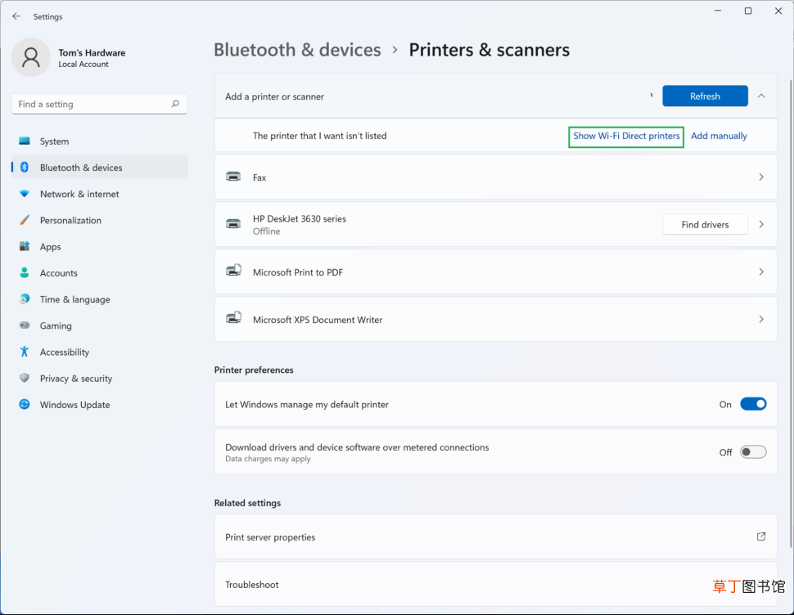Open Time & language settings
This screenshot has height=615, width=794.
pos(100,299)
